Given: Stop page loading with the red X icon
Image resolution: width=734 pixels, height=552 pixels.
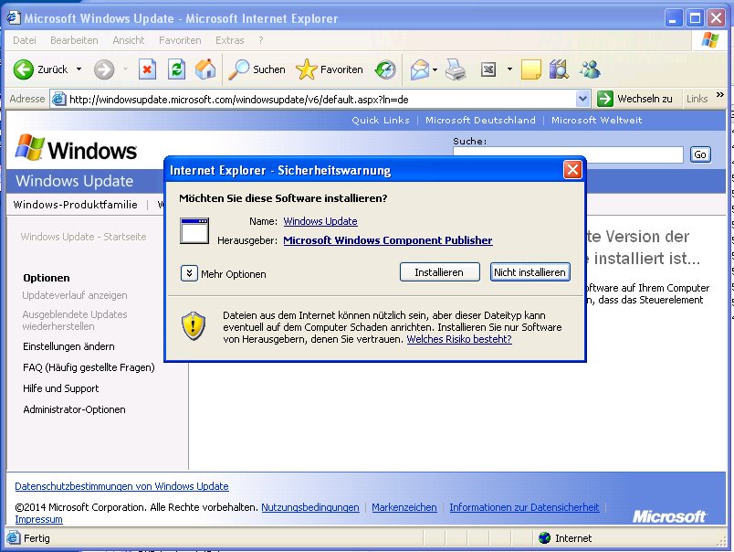Looking at the screenshot, I should point(147,69).
